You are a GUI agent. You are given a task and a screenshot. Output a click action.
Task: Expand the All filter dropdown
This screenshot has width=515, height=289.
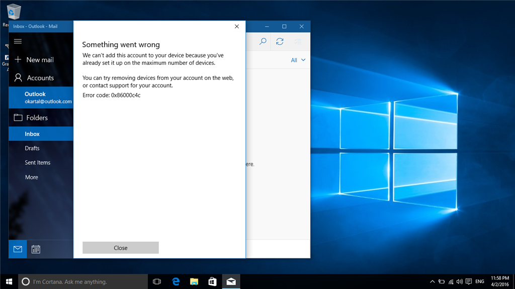coord(298,60)
